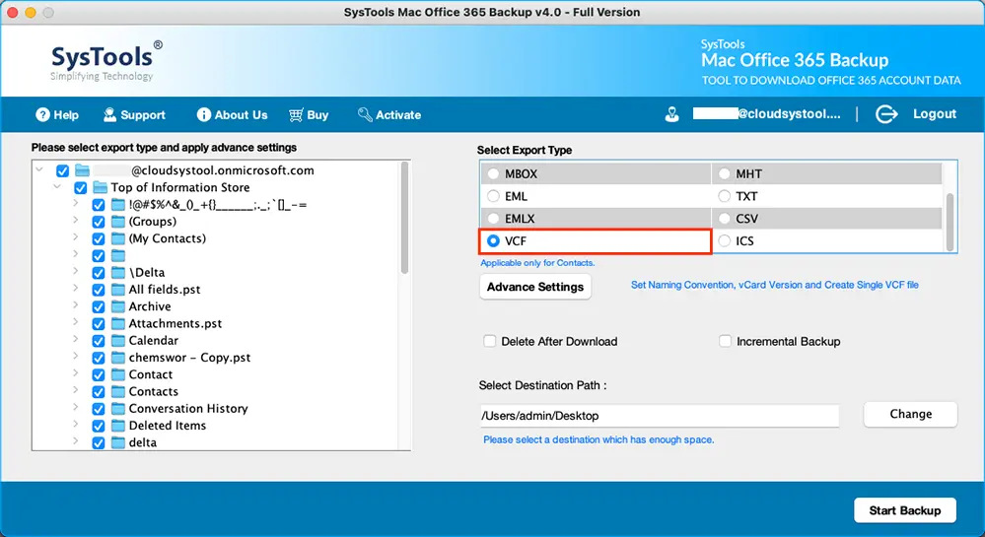The width and height of the screenshot is (985, 537).
Task: Click the Calendar folder icon
Action: 118,340
